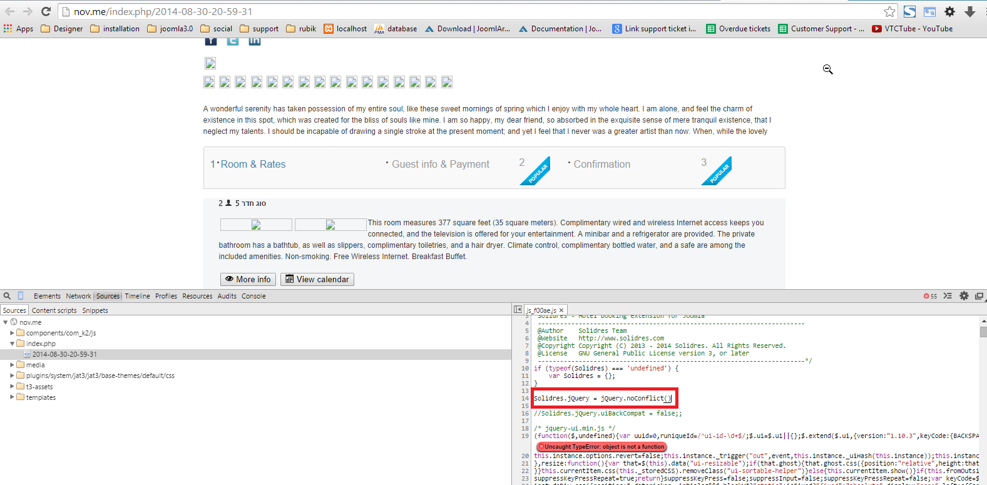The width and height of the screenshot is (987, 485).
Task: Click the View calendar button
Action: pyautogui.click(x=317, y=279)
